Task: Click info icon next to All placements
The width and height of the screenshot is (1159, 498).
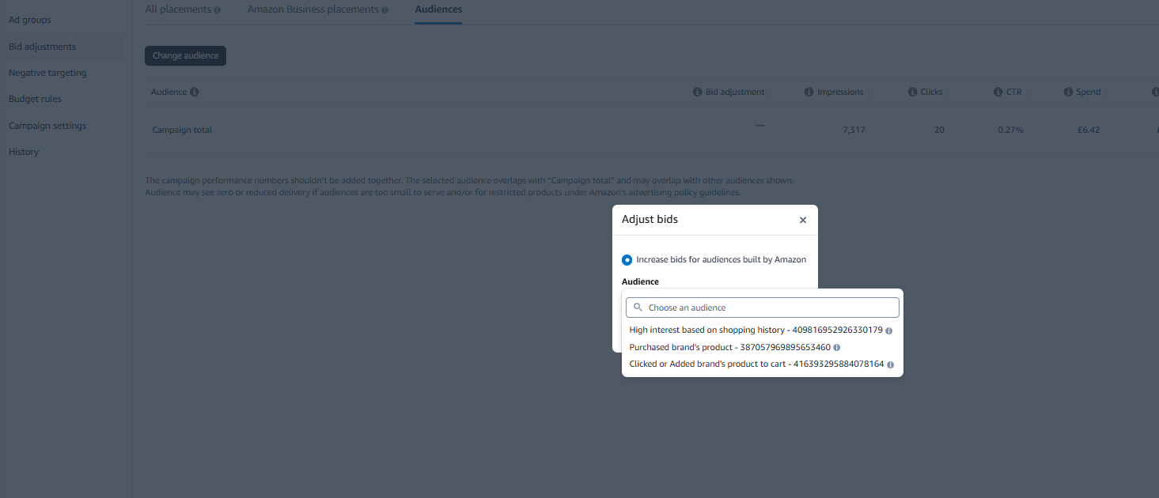Action: (218, 10)
